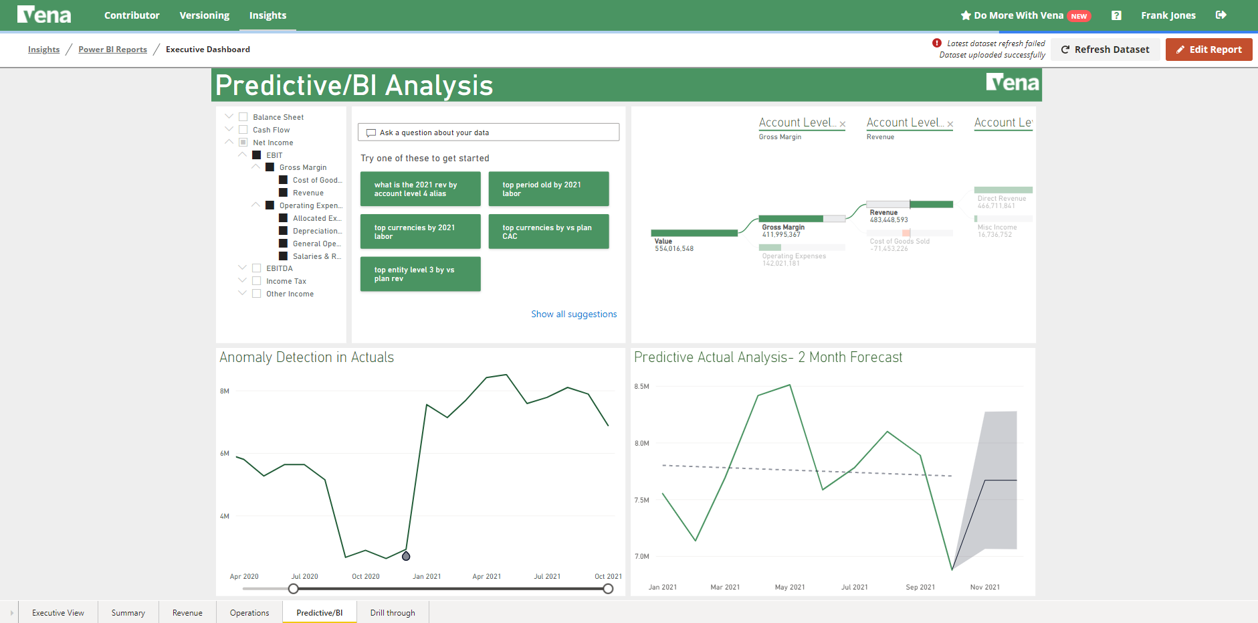Enable the Other Income checkbox
Viewport: 1258px width, 623px height.
click(x=256, y=294)
